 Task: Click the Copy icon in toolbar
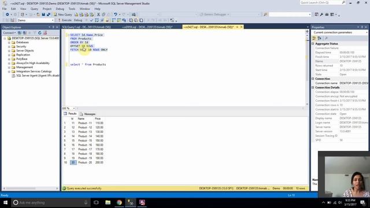coord(103,14)
